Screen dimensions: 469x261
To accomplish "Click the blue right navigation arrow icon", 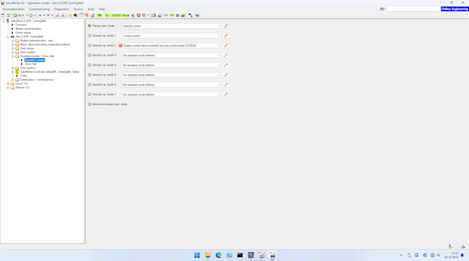I will point(48,15).
